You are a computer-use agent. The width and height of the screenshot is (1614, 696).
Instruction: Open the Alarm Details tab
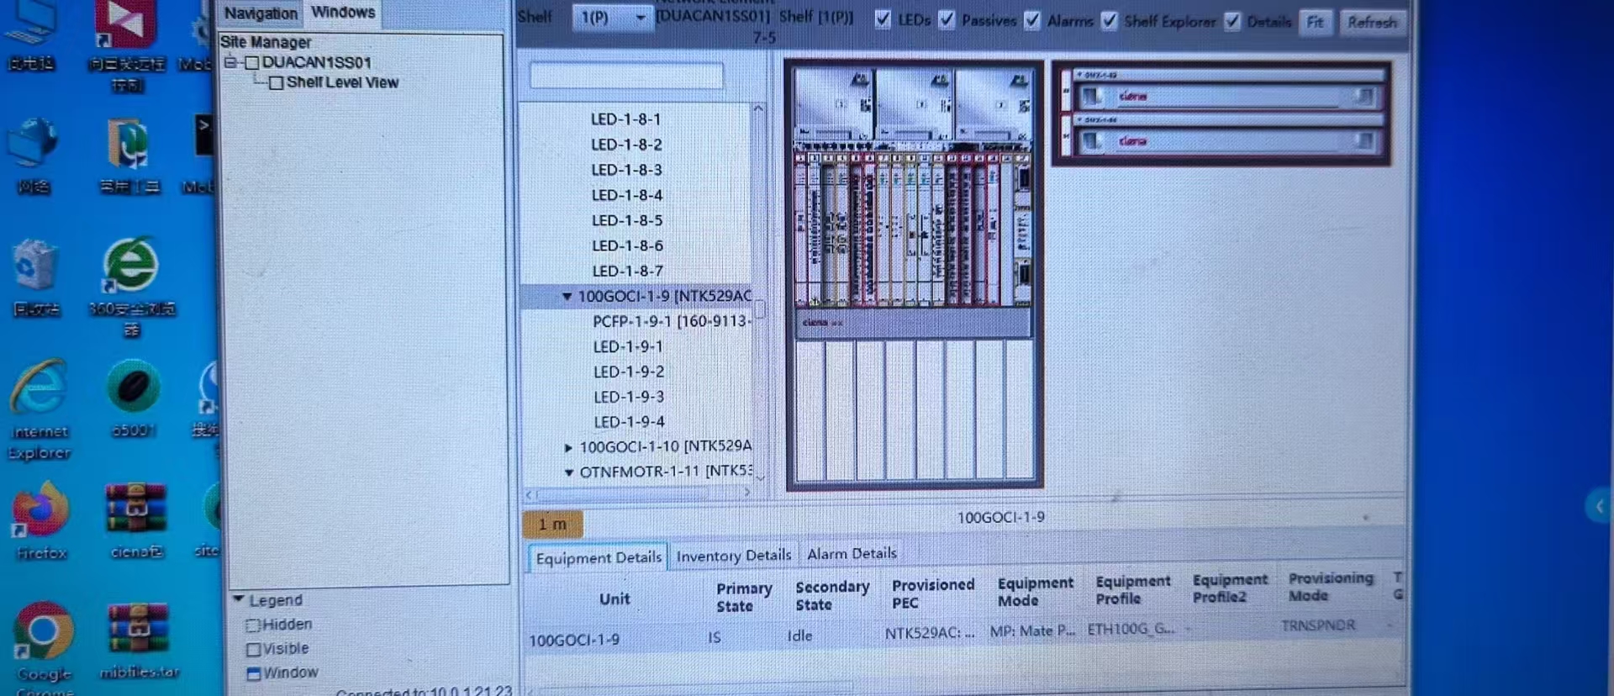pyautogui.click(x=852, y=554)
